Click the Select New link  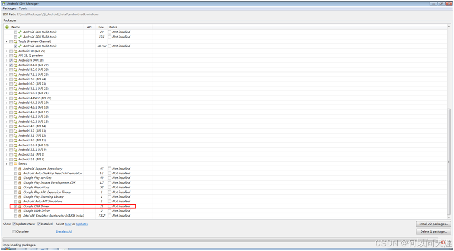(68, 224)
